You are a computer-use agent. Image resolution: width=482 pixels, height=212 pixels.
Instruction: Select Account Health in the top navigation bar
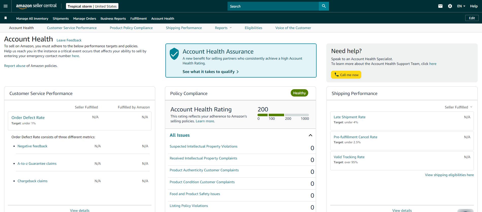(163, 18)
